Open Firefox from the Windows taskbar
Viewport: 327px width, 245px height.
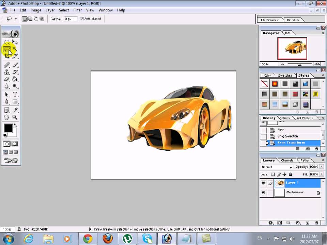108,238
